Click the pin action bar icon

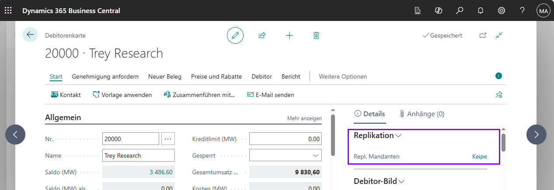coord(498,95)
